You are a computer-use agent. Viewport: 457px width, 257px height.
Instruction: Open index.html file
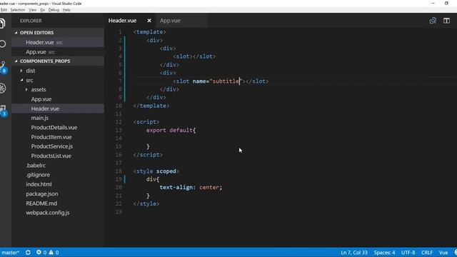coord(58,184)
